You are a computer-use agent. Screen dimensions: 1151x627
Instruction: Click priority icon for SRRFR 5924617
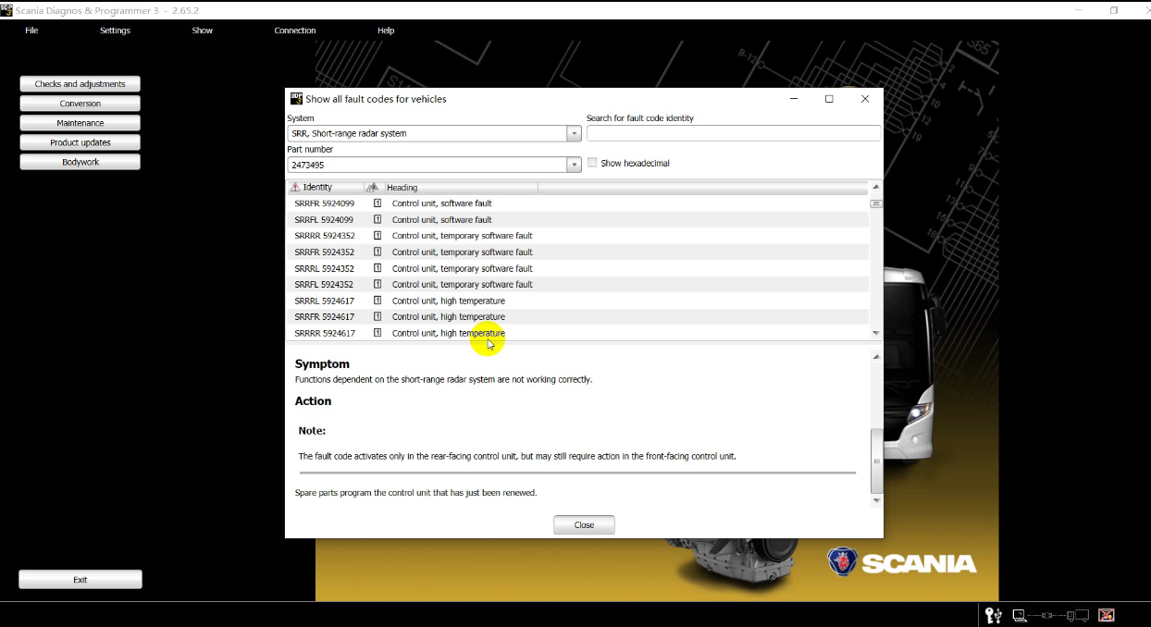(377, 317)
